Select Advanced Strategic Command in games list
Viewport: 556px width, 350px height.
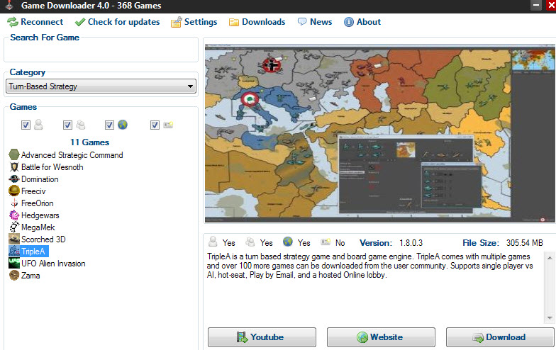tap(72, 154)
